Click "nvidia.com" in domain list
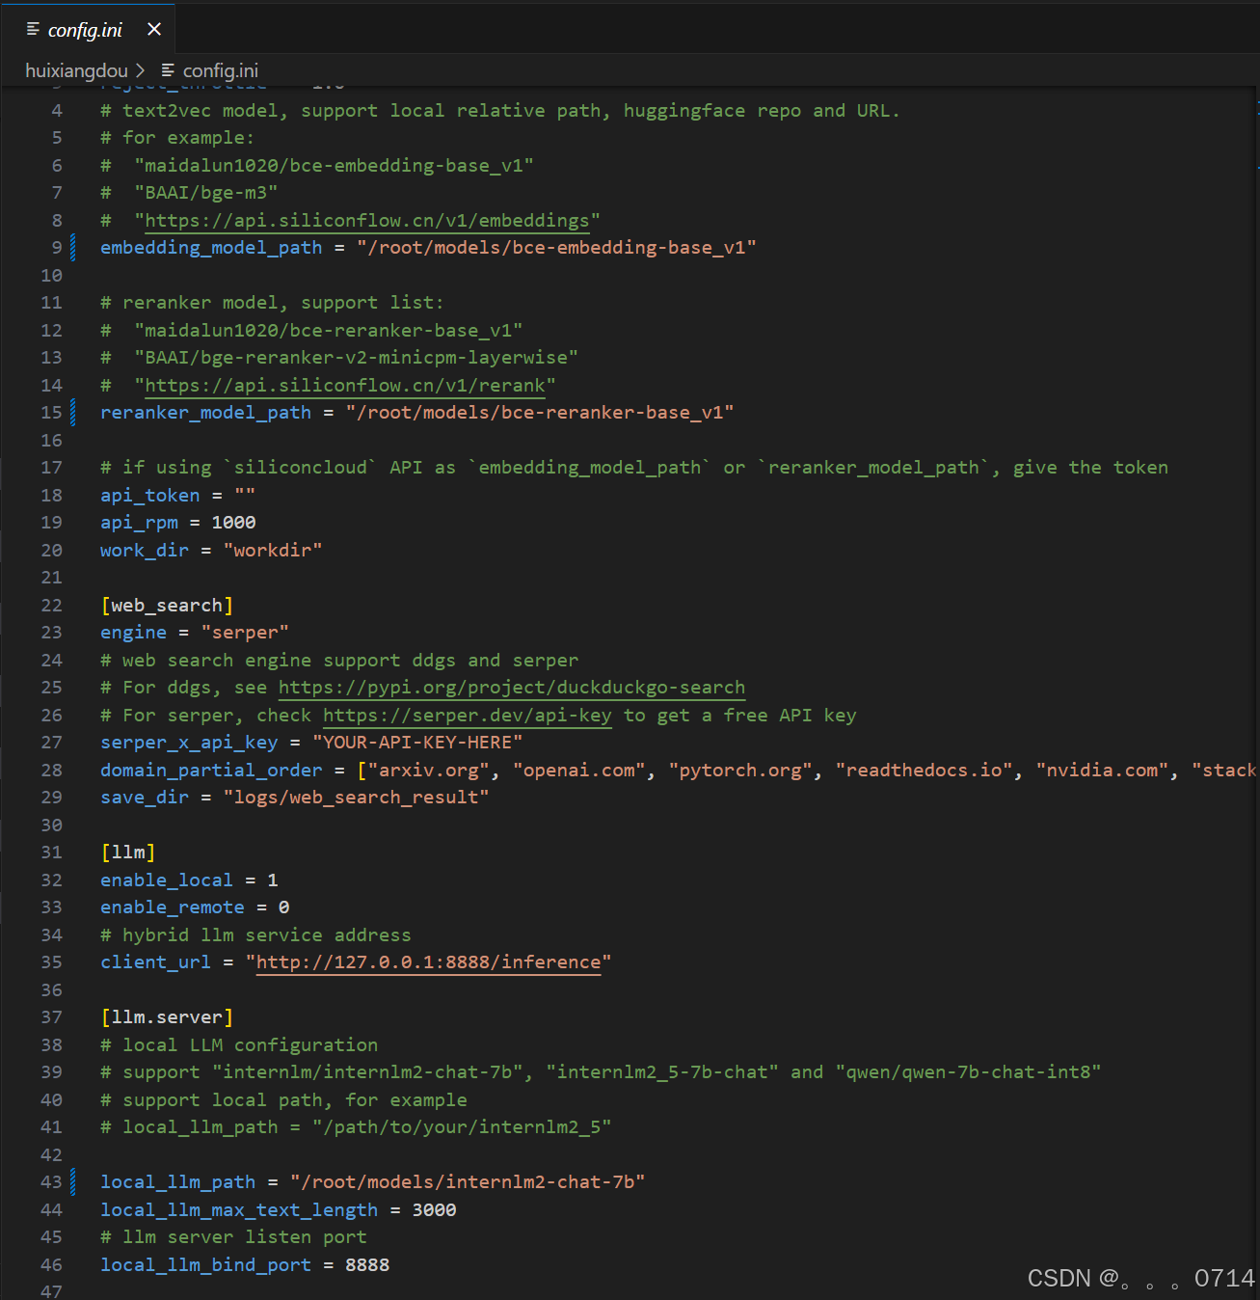Image resolution: width=1260 pixels, height=1300 pixels. 1102,771
